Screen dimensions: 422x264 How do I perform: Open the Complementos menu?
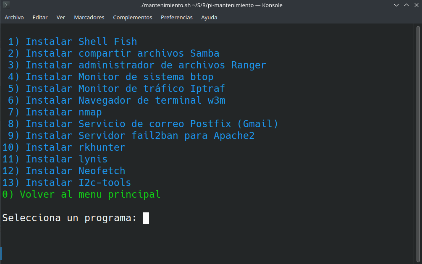click(x=133, y=18)
